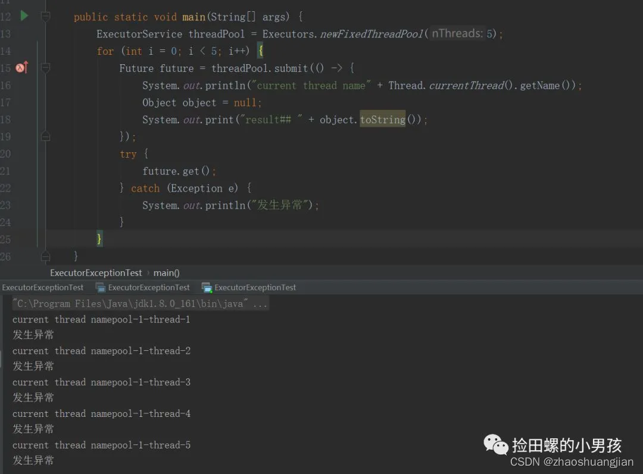Expand the folded java command line in console
The image size is (643, 474).
click(141, 303)
